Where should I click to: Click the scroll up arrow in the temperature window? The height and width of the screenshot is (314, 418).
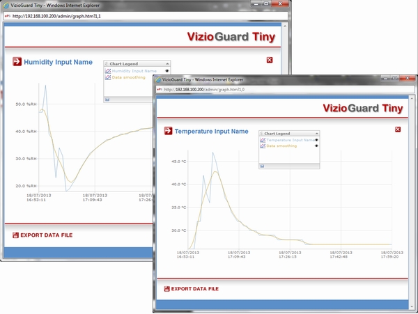click(x=412, y=98)
